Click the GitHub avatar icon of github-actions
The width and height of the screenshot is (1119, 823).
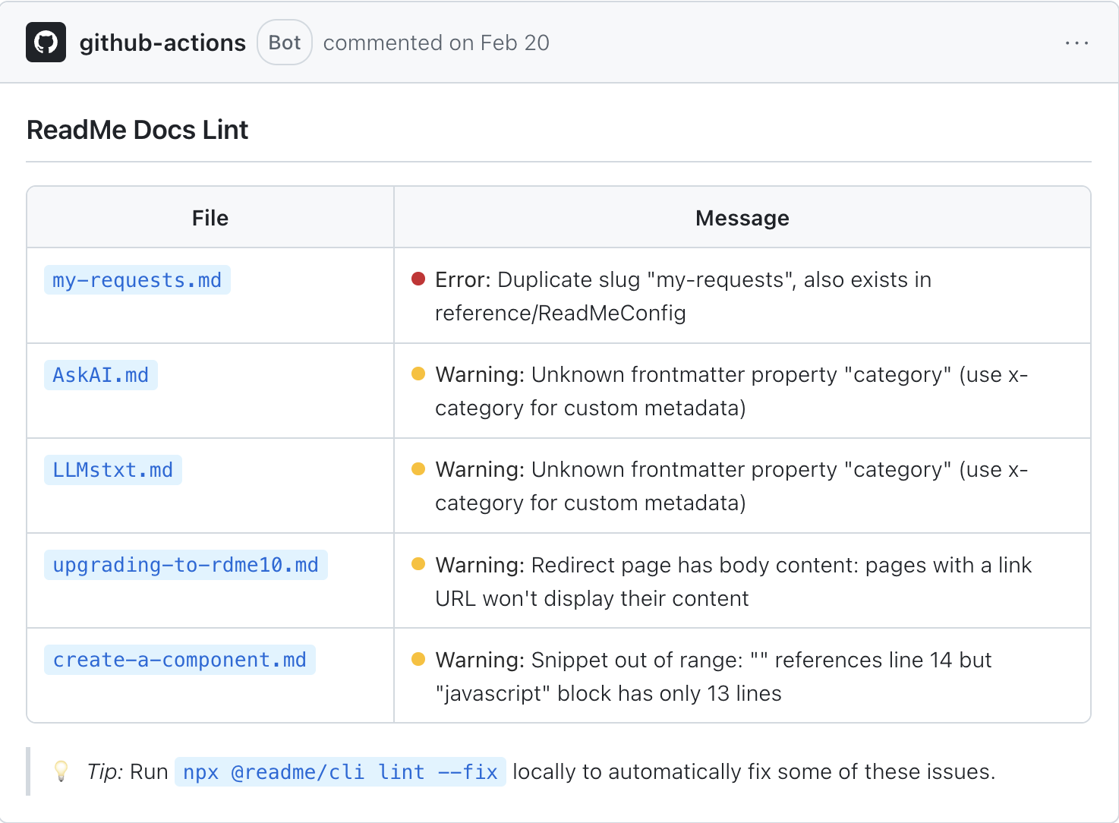pyautogui.click(x=46, y=42)
